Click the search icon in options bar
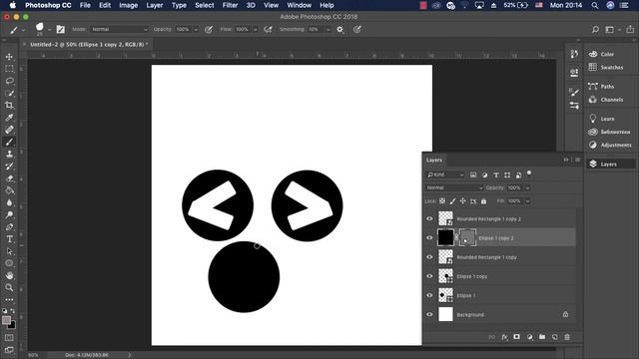This screenshot has width=639, height=359. pyautogui.click(x=595, y=29)
